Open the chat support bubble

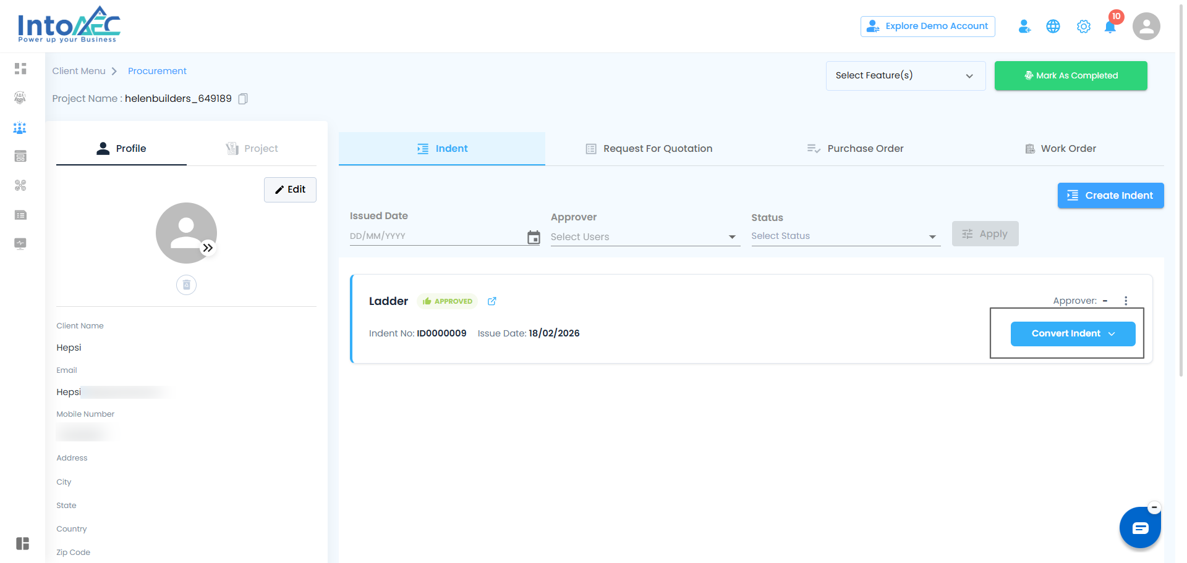pos(1140,528)
